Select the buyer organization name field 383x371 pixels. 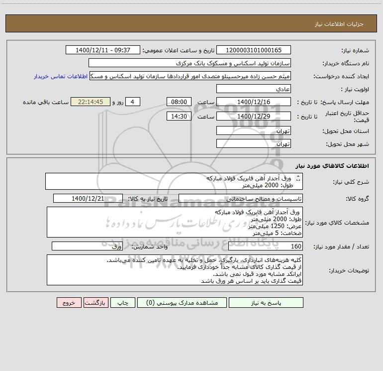point(190,63)
